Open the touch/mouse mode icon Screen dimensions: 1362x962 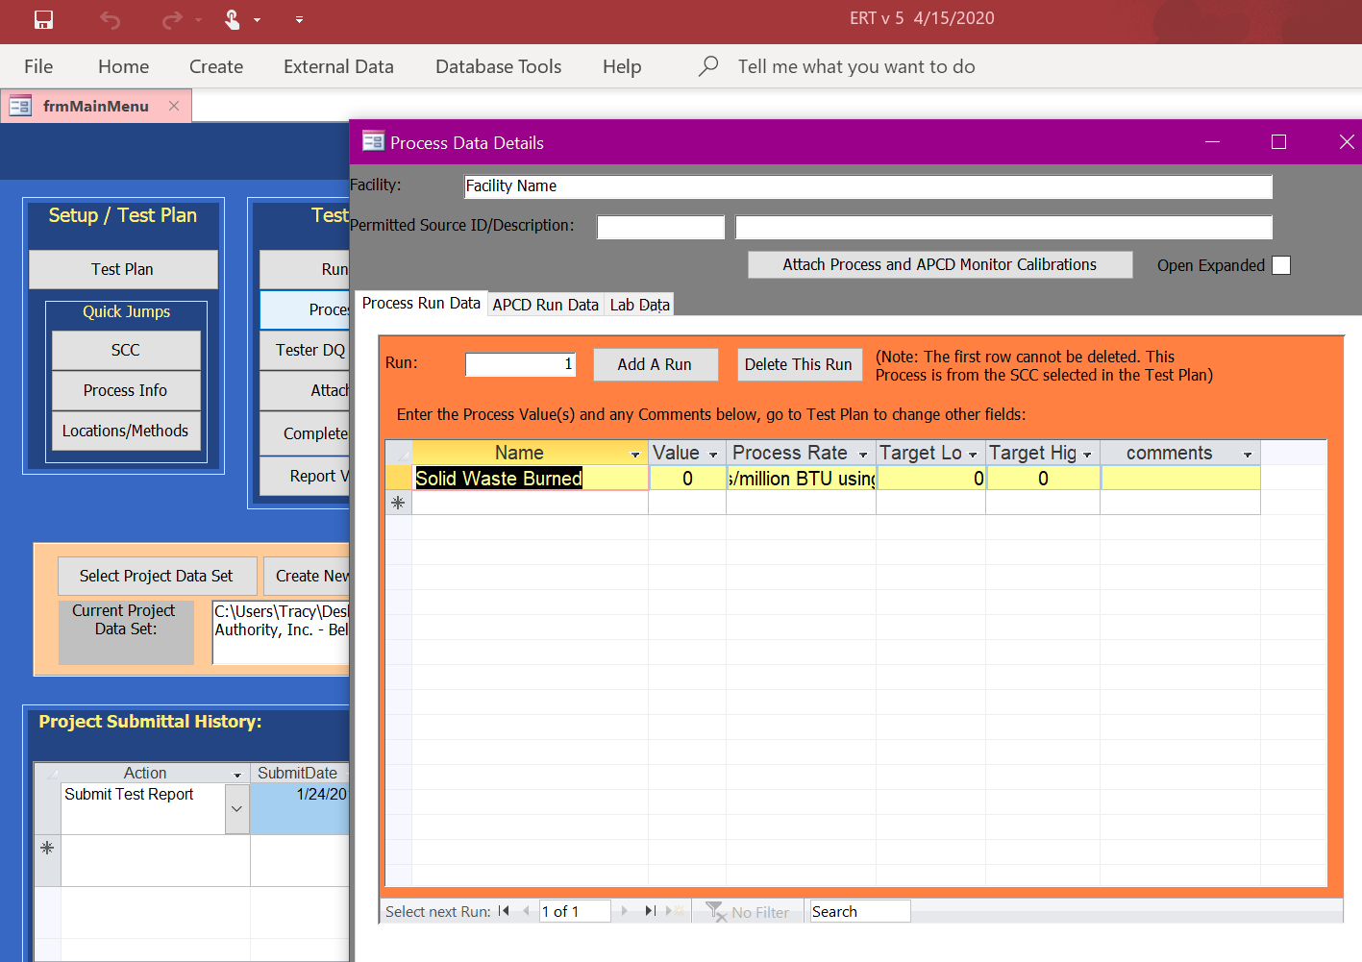[232, 19]
